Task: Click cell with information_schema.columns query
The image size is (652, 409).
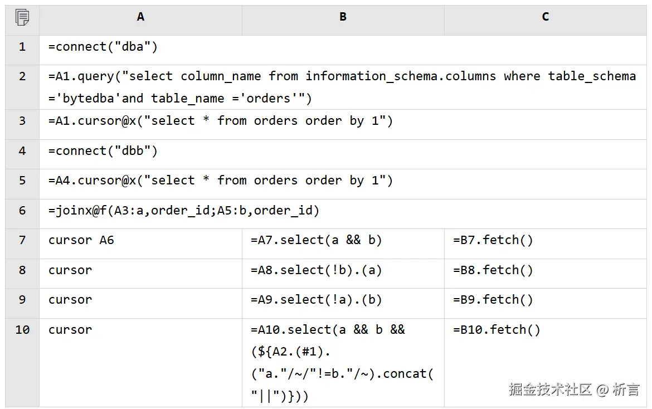Action: point(342,87)
